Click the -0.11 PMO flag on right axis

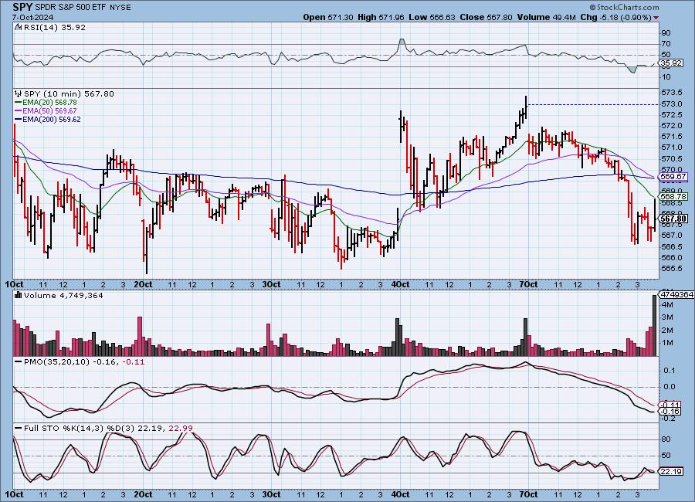click(x=670, y=405)
